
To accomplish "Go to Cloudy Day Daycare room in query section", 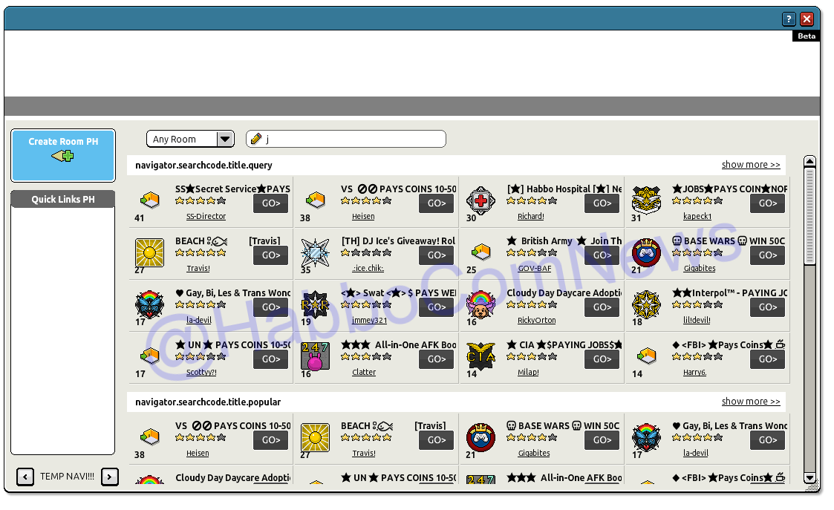I will (x=602, y=307).
